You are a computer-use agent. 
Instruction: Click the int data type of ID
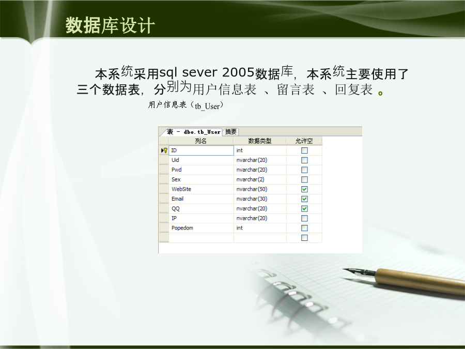(260, 150)
